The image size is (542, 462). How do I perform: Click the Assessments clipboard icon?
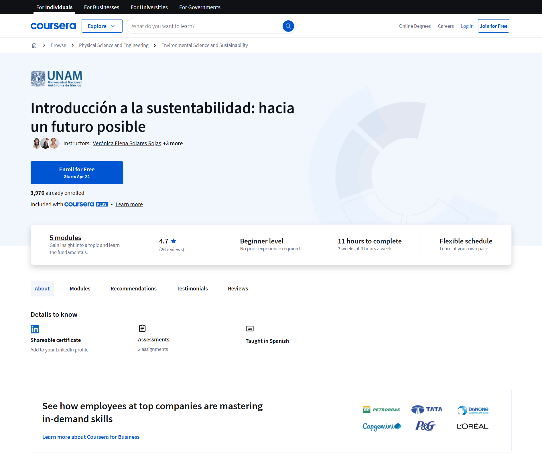(142, 328)
